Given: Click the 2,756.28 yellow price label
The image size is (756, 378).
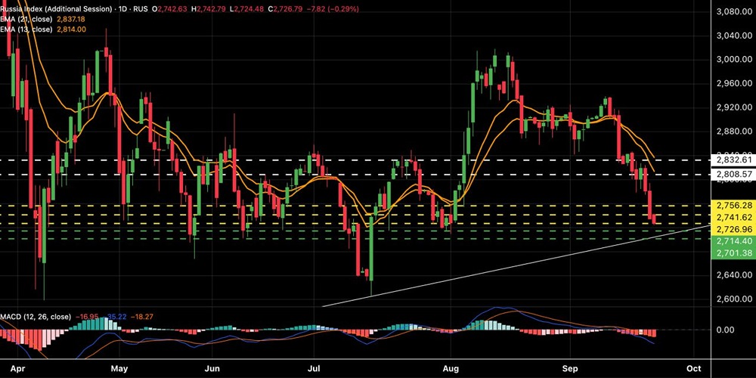Looking at the screenshot, I should coord(732,206).
